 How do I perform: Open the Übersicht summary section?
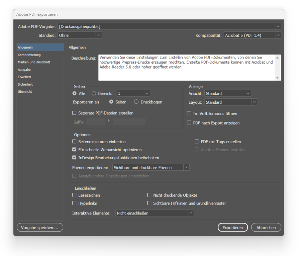(24, 91)
